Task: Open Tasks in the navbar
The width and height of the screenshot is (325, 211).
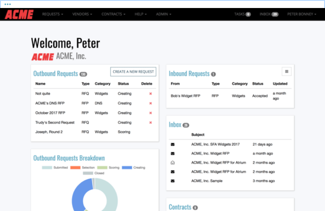Action: (x=242, y=14)
